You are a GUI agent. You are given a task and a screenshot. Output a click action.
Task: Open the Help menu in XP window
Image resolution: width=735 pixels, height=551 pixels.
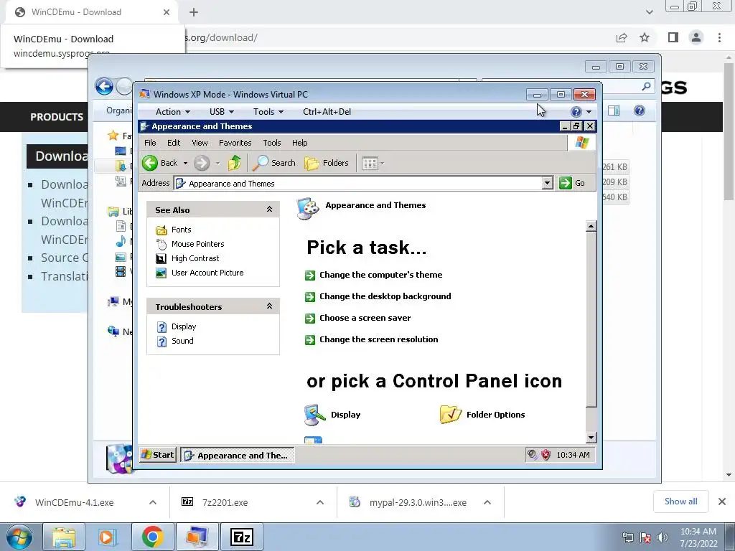299,143
